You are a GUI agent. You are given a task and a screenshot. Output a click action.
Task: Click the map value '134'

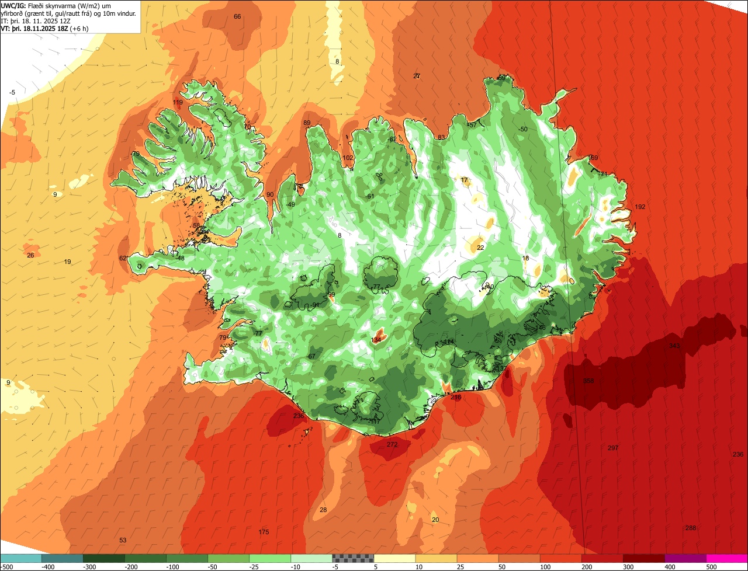point(376,340)
